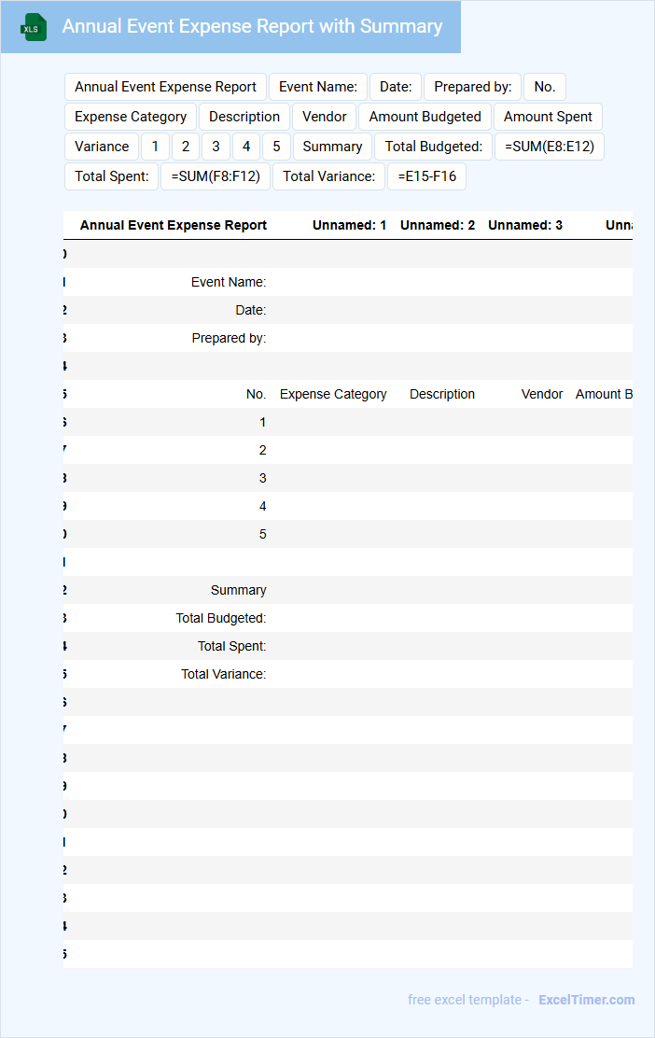Select the '=SUM(F8:F12)' formula chip
This screenshot has width=655, height=1038.
[x=215, y=176]
